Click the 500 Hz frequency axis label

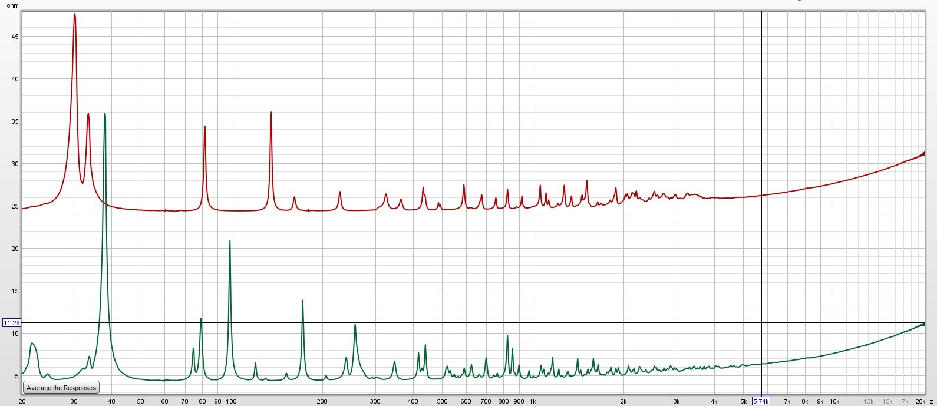coord(442,401)
